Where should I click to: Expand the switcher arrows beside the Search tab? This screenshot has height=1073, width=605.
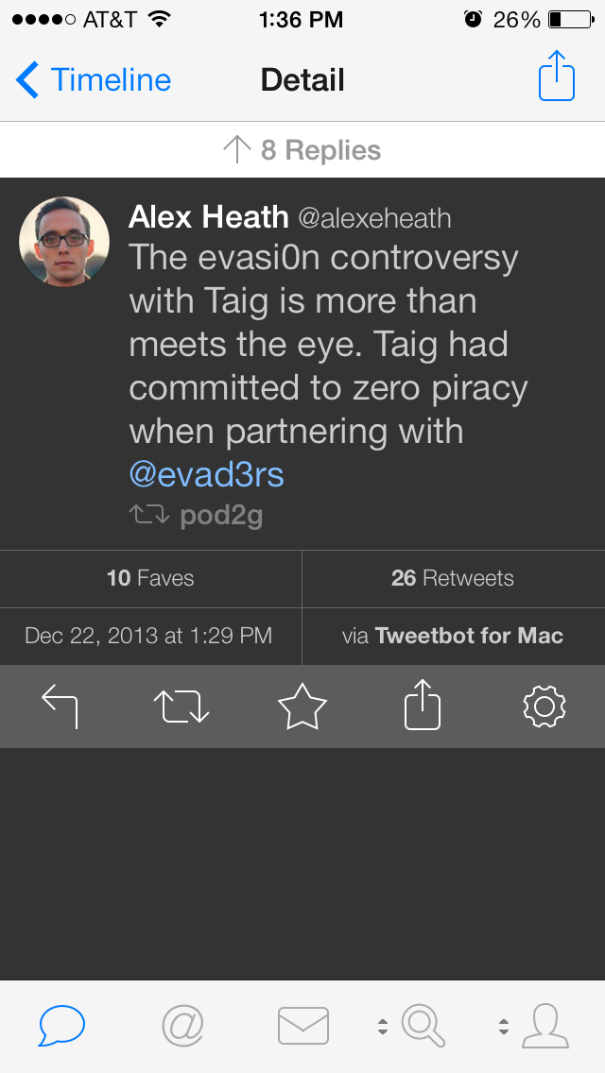pos(383,1026)
